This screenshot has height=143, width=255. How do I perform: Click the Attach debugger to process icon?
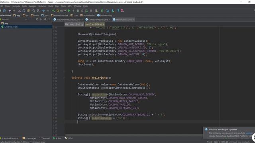(x=86, y=11)
